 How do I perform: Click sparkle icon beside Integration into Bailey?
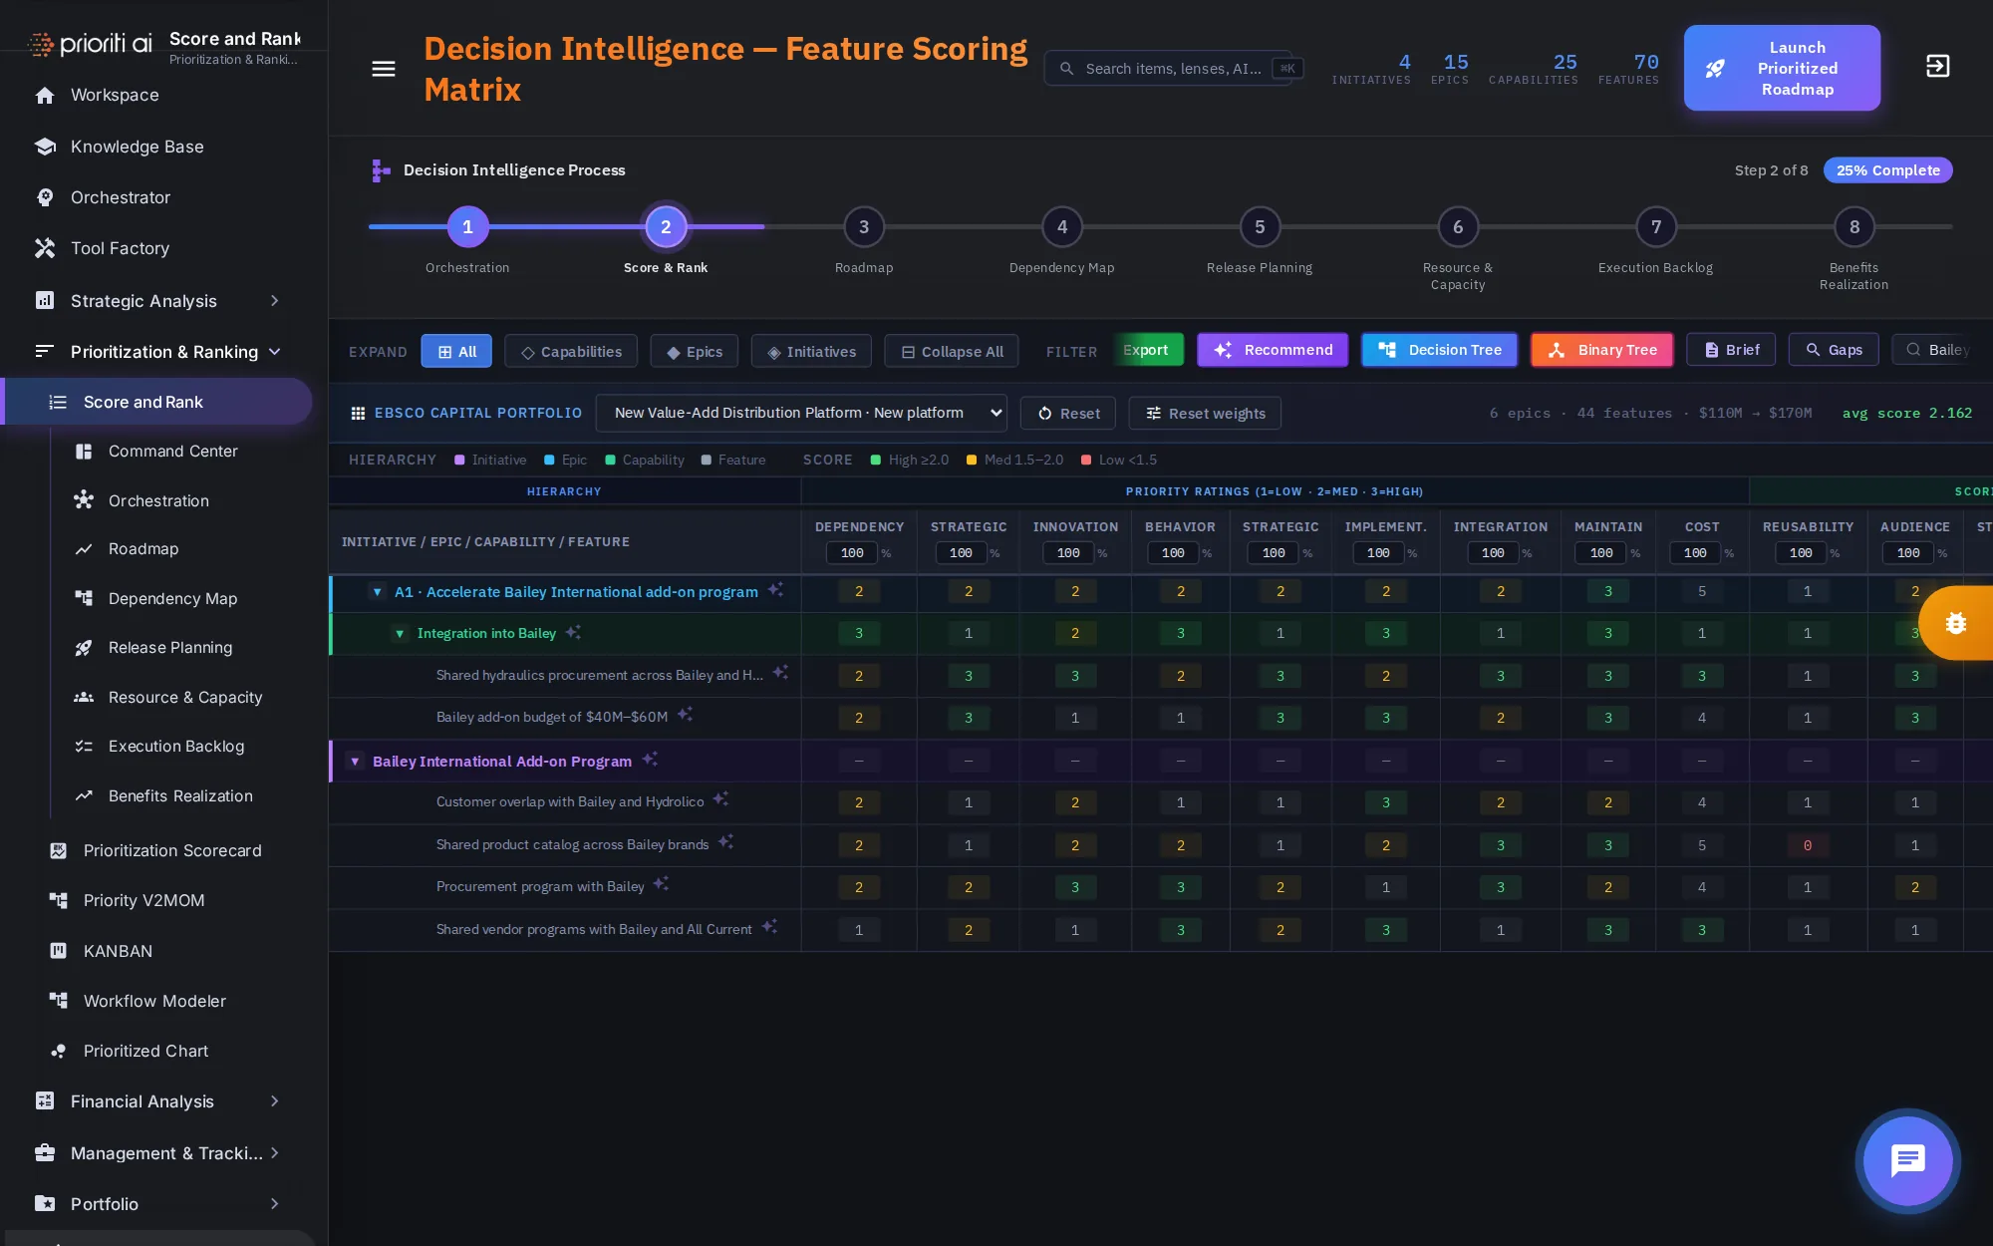pos(573,632)
